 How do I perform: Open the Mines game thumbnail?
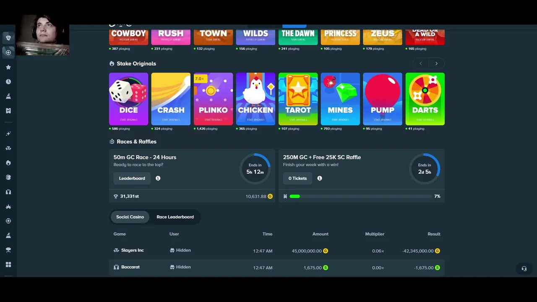tap(340, 99)
